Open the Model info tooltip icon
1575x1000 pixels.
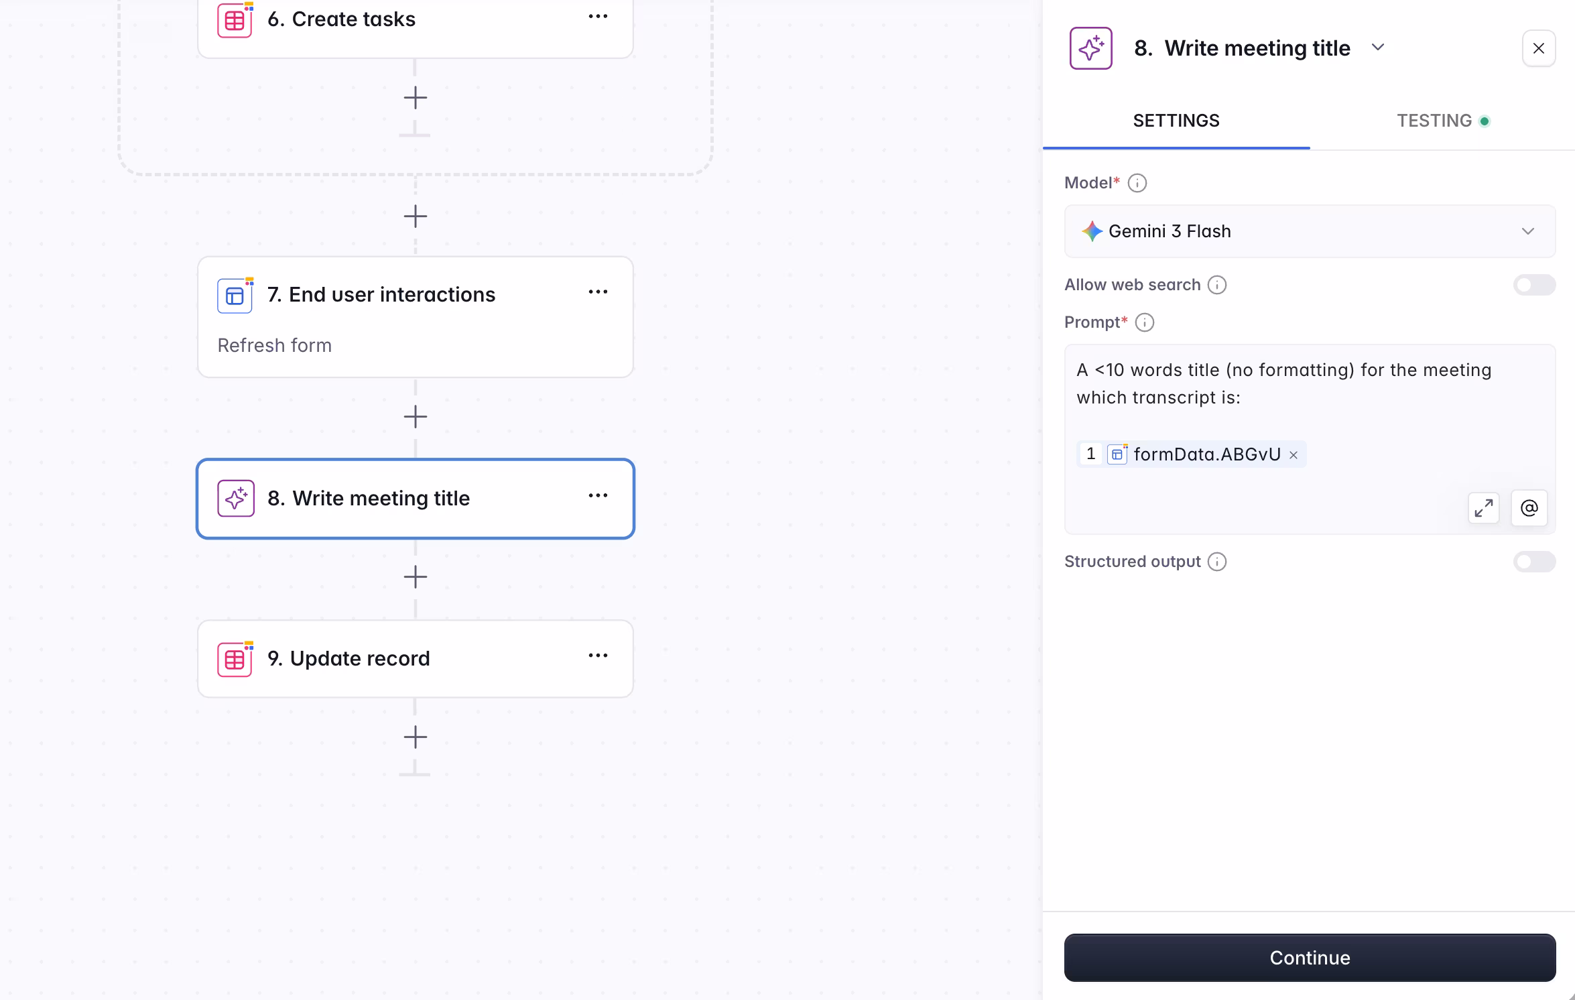(x=1137, y=182)
